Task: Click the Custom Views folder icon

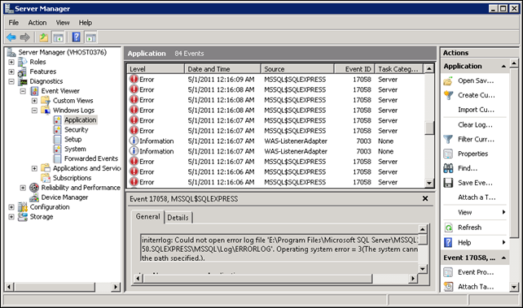Action: pos(46,101)
